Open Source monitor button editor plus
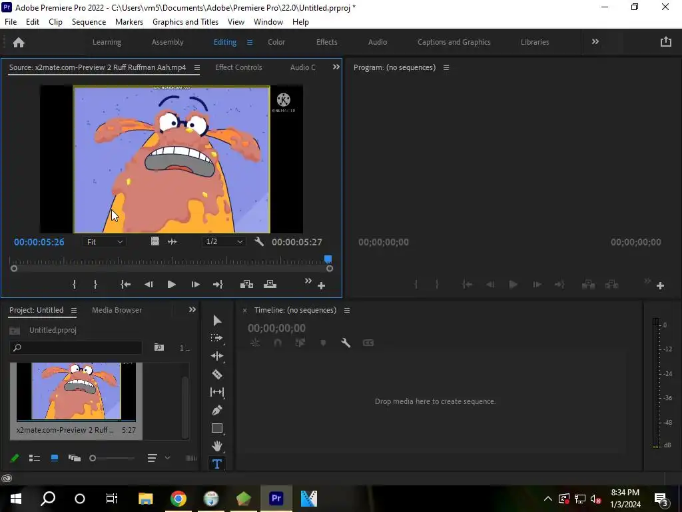Image resolution: width=682 pixels, height=512 pixels. (322, 286)
